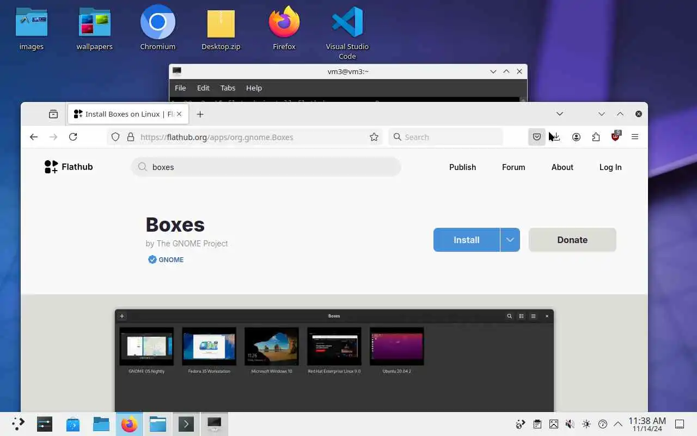Open the clock showing 11:38 AM
Image resolution: width=697 pixels, height=436 pixels.
[x=647, y=424]
